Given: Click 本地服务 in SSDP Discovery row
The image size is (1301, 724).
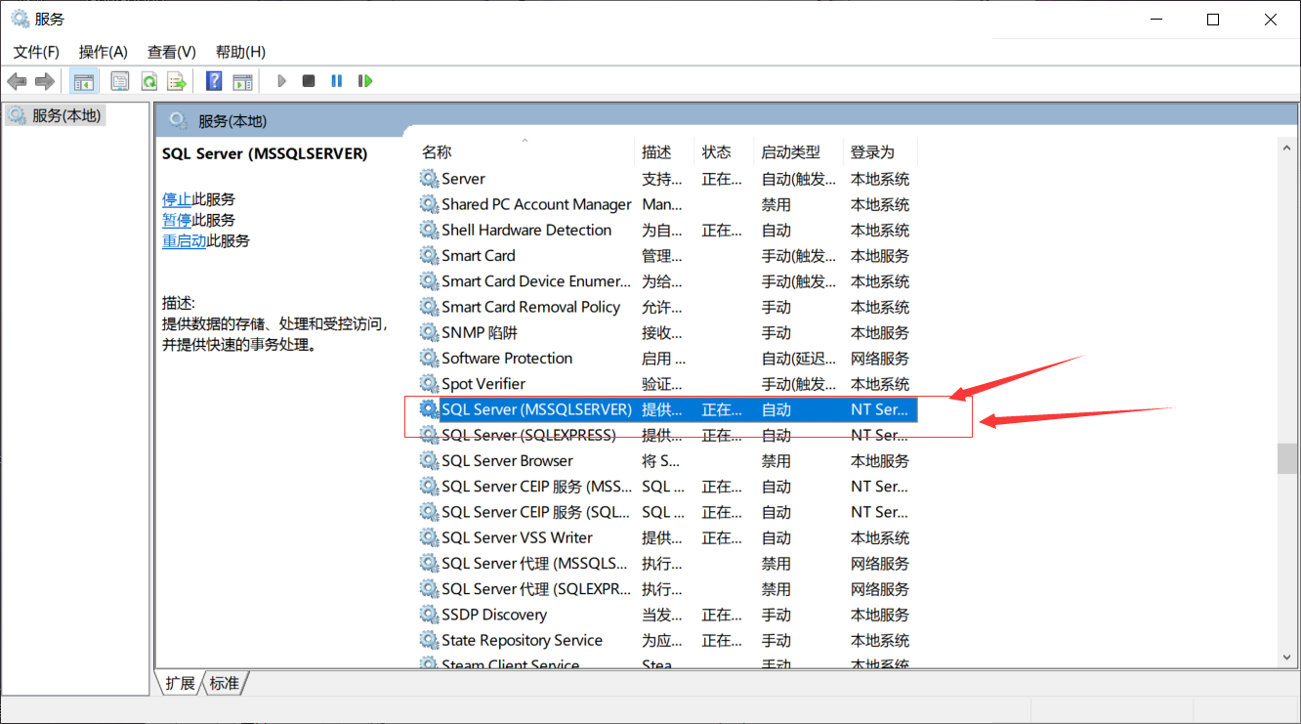Looking at the screenshot, I should [880, 615].
